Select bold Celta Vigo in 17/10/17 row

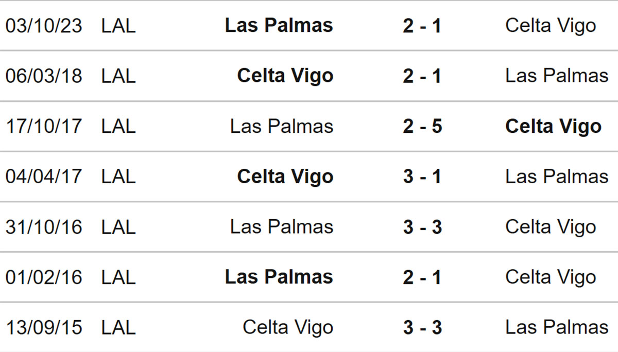[x=554, y=126]
